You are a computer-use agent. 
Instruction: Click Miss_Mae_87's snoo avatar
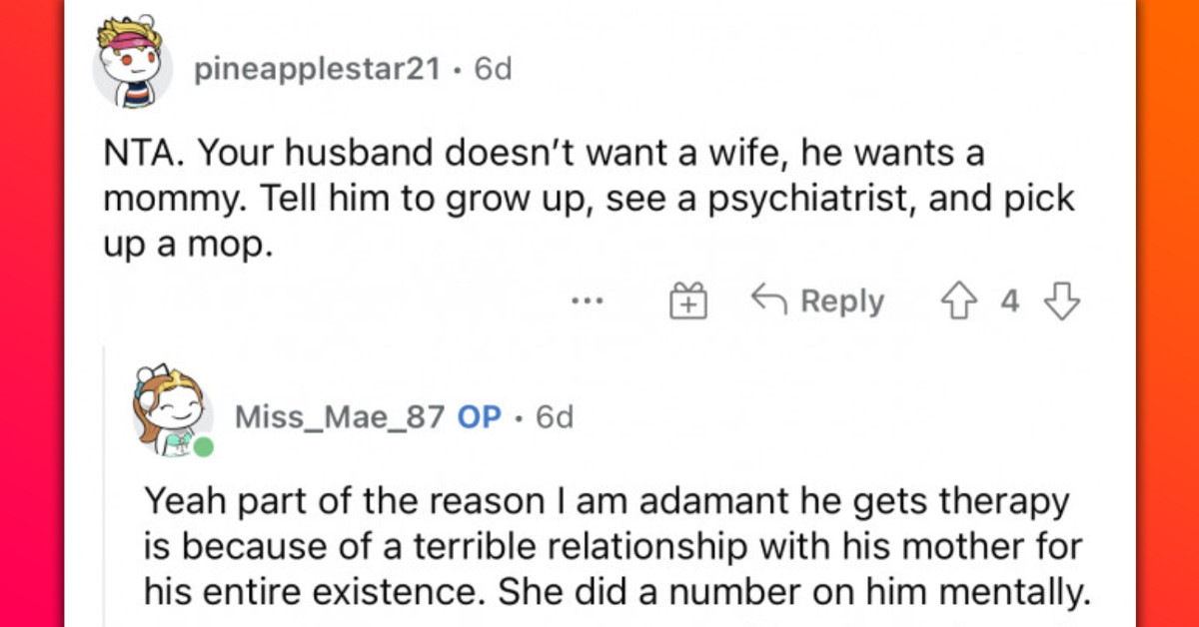168,412
